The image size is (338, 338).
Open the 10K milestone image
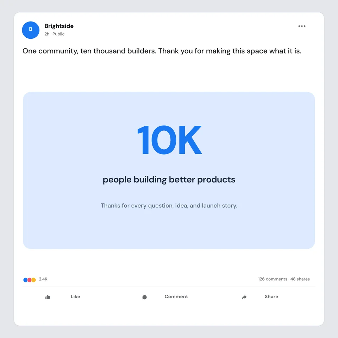169,170
